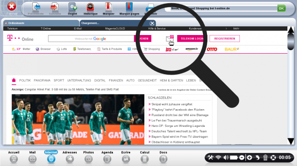Mute sound via the speaker icon

226,157
